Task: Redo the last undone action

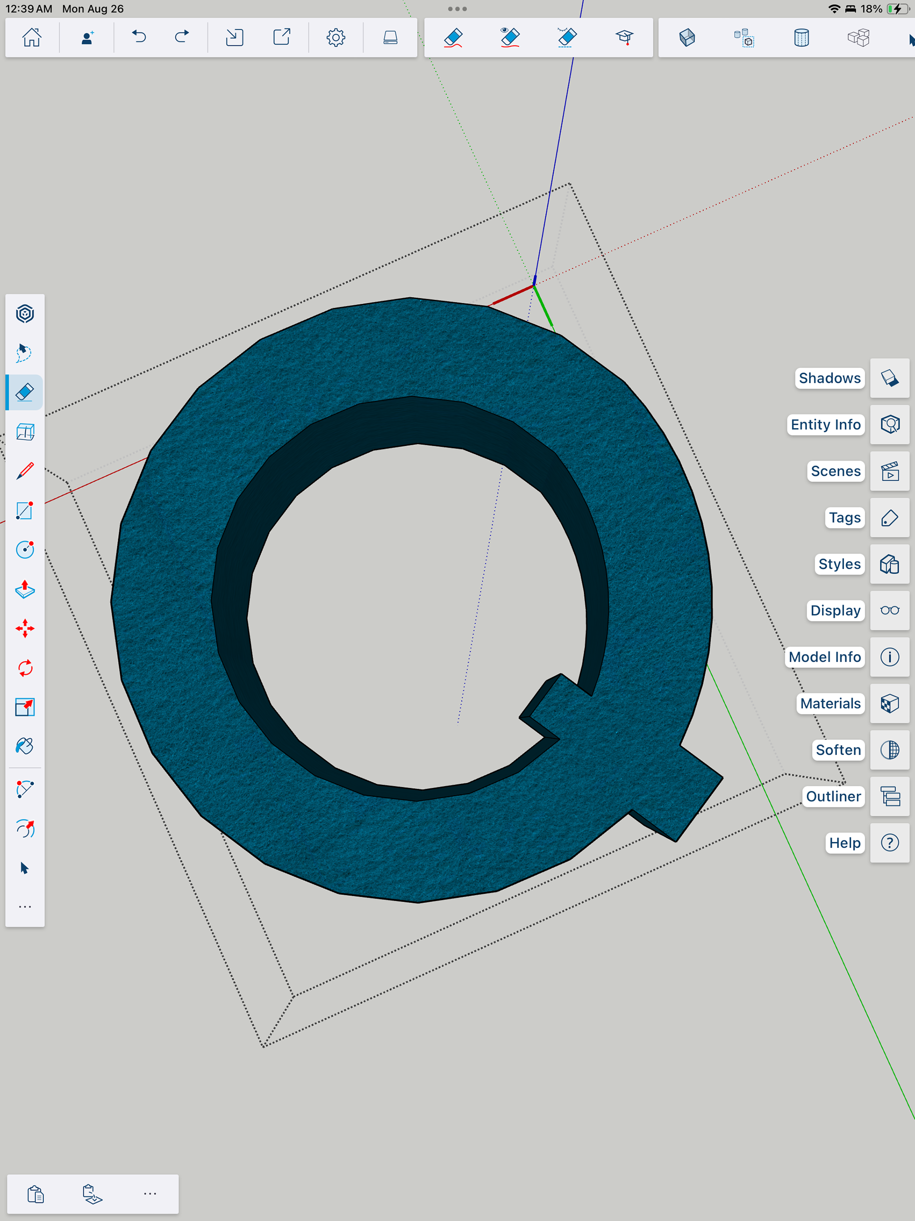Action: pos(182,37)
